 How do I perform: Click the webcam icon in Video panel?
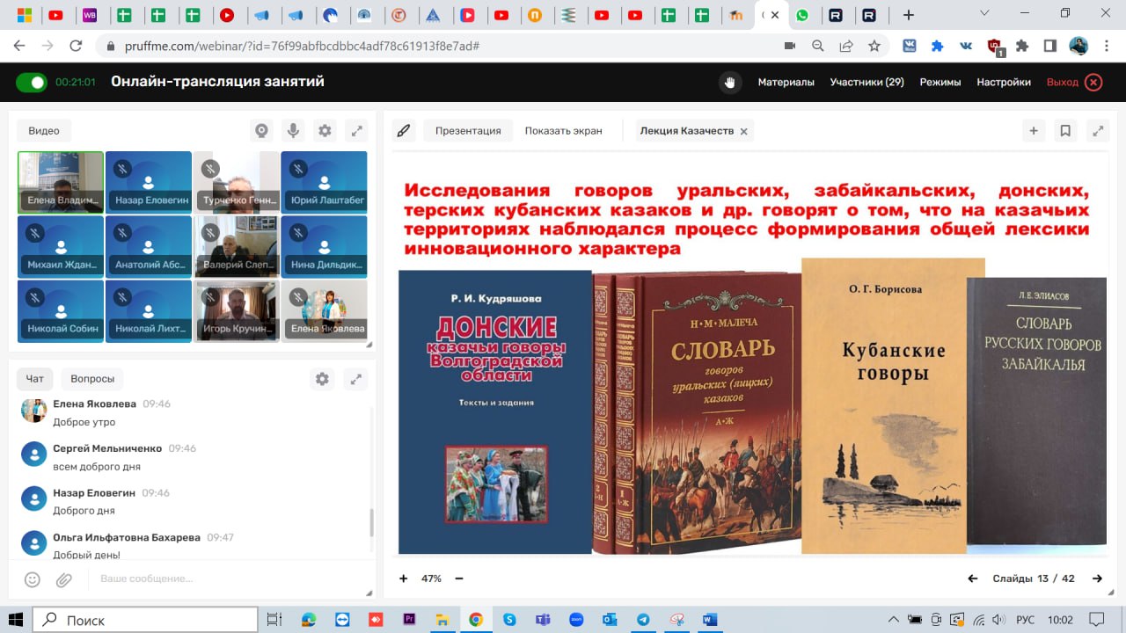click(x=261, y=131)
